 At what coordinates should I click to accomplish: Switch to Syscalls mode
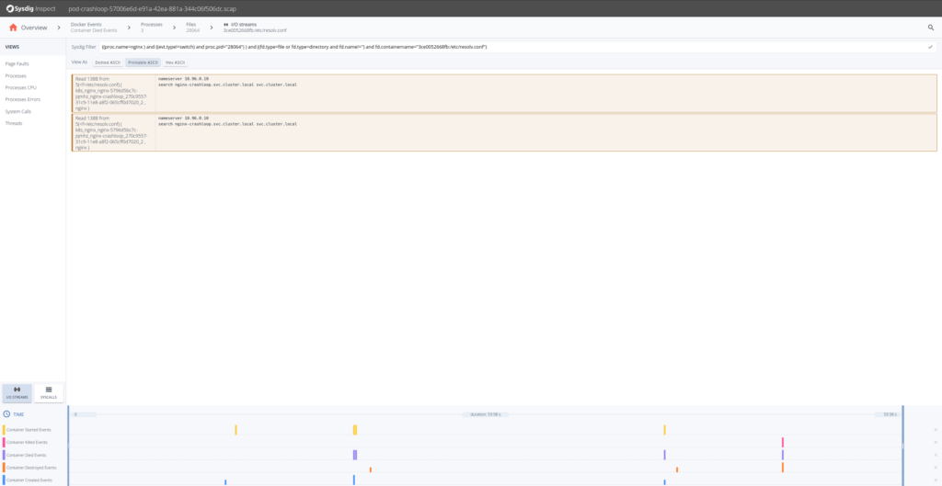point(49,393)
